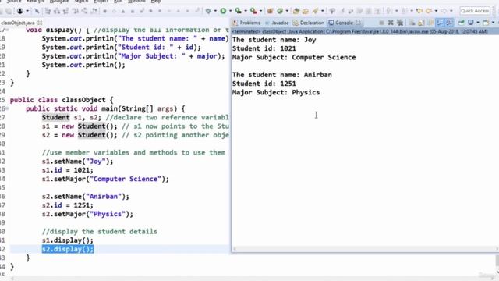
Task: Click console output 'Student id: 1251'
Action: [x=264, y=84]
